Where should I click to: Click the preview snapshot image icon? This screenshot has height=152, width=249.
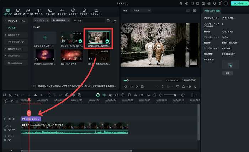195,10
